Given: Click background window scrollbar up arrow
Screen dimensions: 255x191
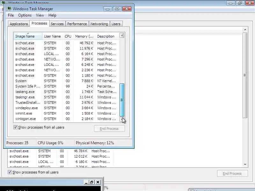Looking at the screenshot, I should point(245,30).
